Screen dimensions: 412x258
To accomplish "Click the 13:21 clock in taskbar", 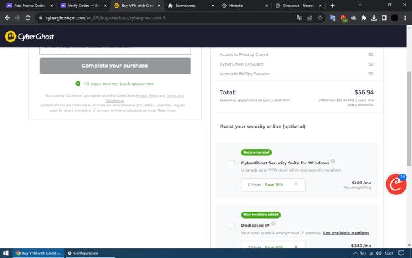I will coord(389,253).
